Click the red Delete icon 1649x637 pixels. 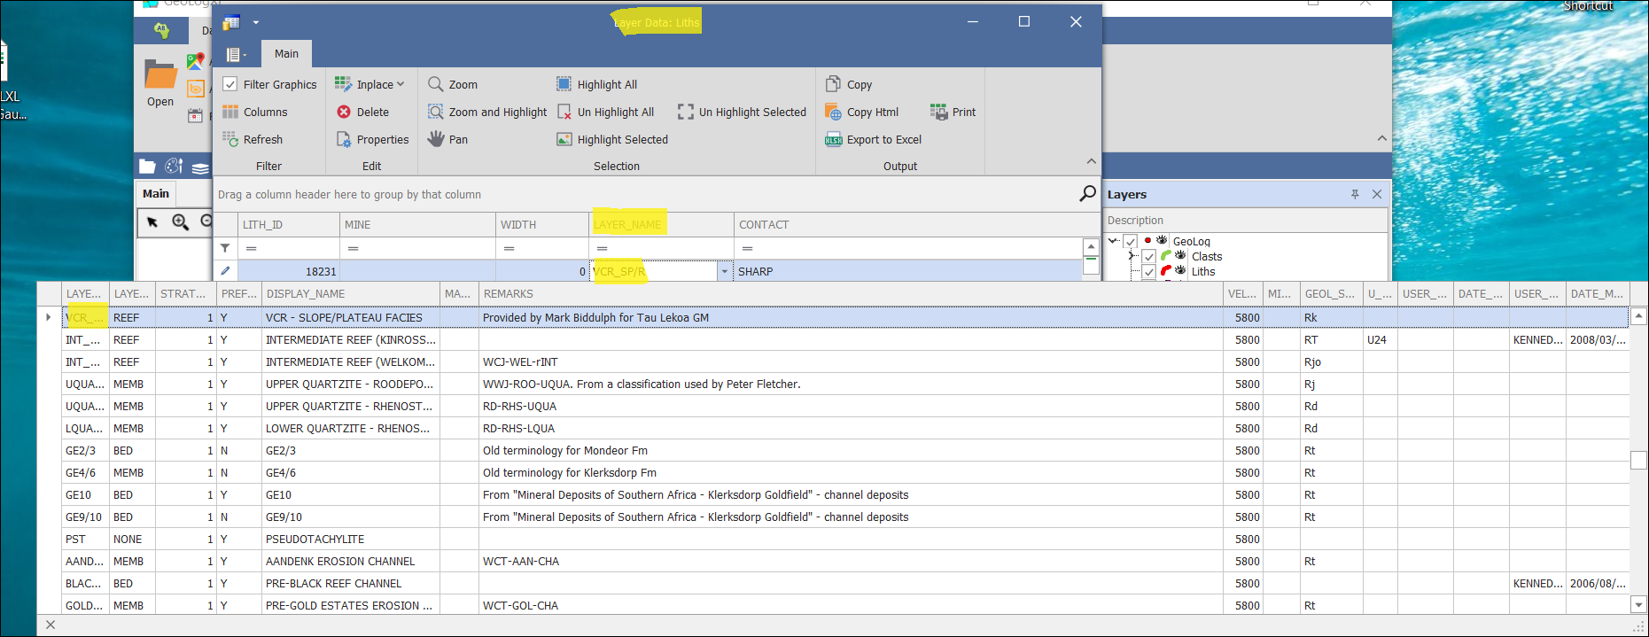[344, 112]
